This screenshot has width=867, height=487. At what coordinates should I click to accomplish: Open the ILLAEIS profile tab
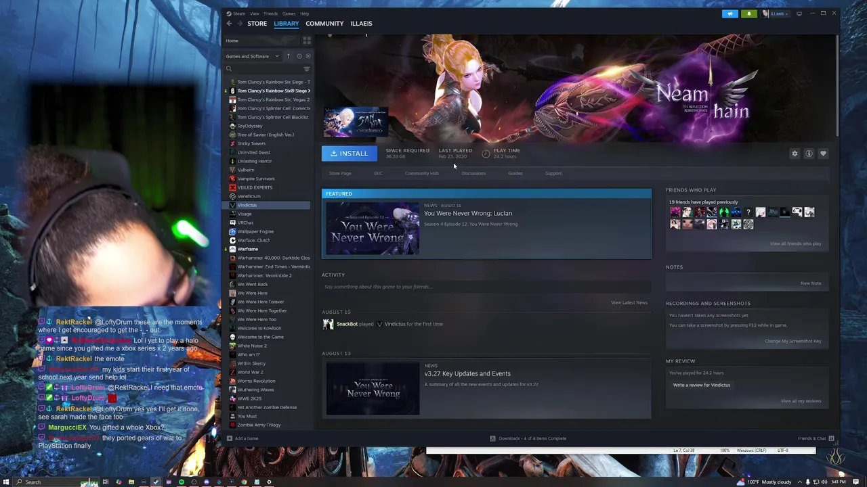tap(361, 24)
